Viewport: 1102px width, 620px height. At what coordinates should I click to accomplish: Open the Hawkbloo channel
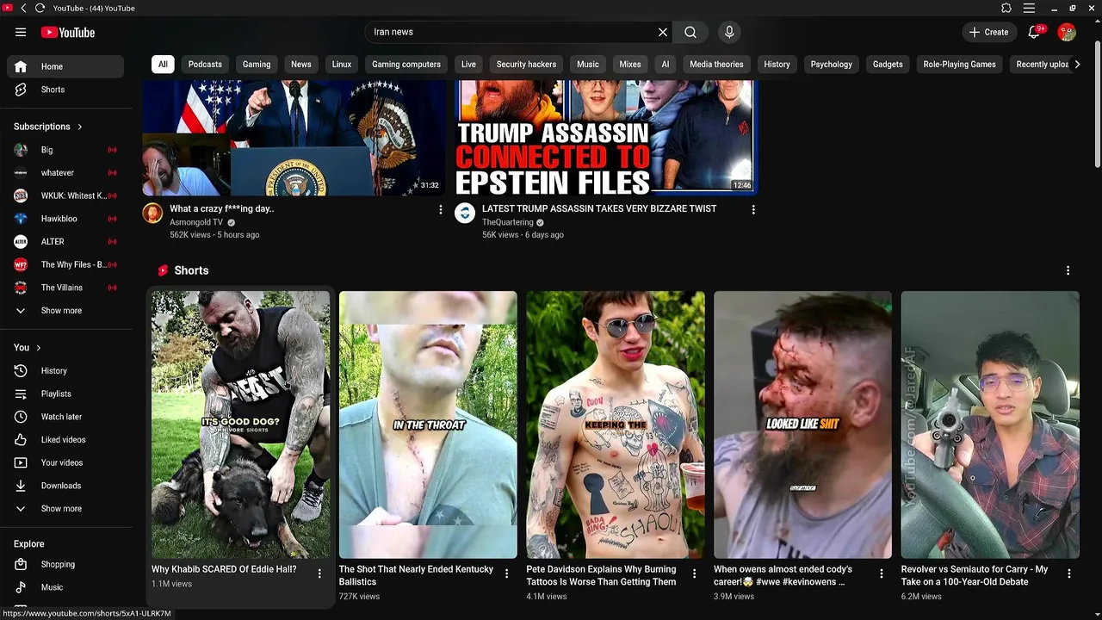coord(65,219)
